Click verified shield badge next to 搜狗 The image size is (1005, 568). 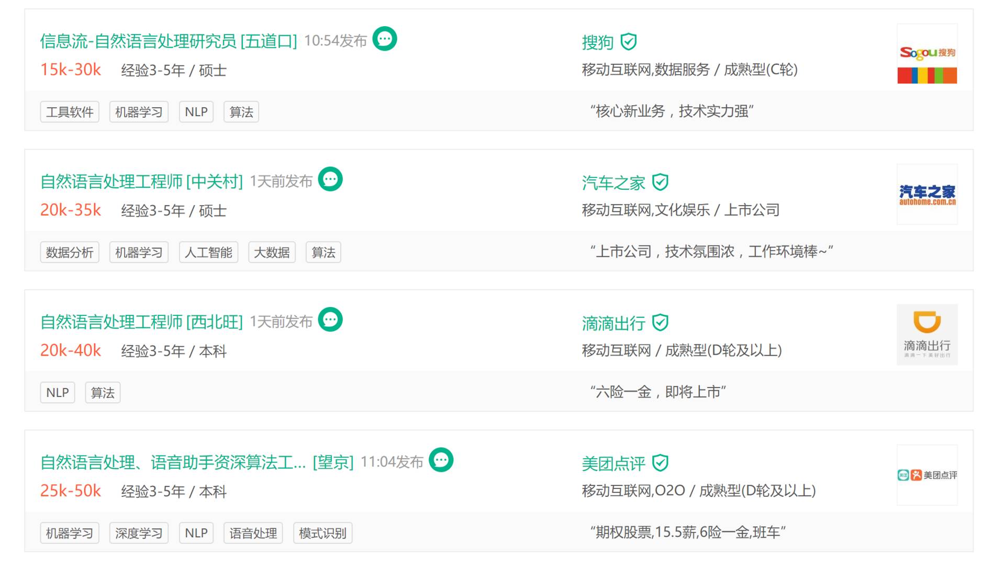click(628, 42)
